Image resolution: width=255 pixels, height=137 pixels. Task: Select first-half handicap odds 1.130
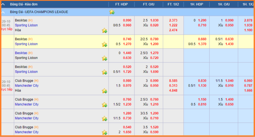[202, 86]
